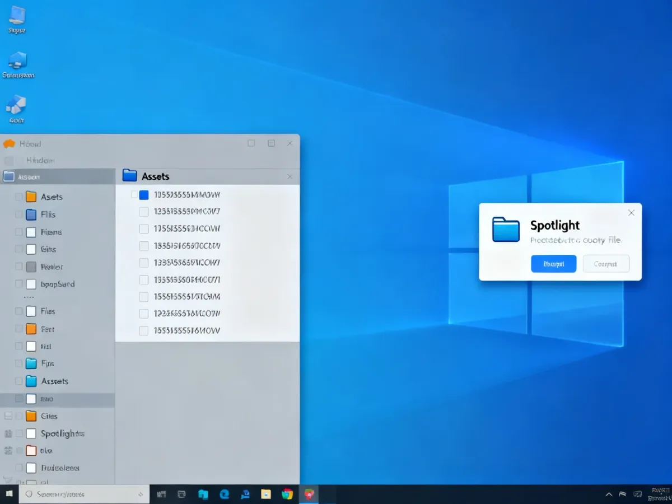The width and height of the screenshot is (672, 504).
Task: Click the white secondary button in Spotlight dialog
Action: click(606, 264)
